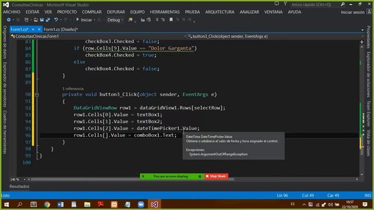This screenshot has width=374, height=210.
Task: Collapse the button3_Click method outline
Action: pos(37,94)
